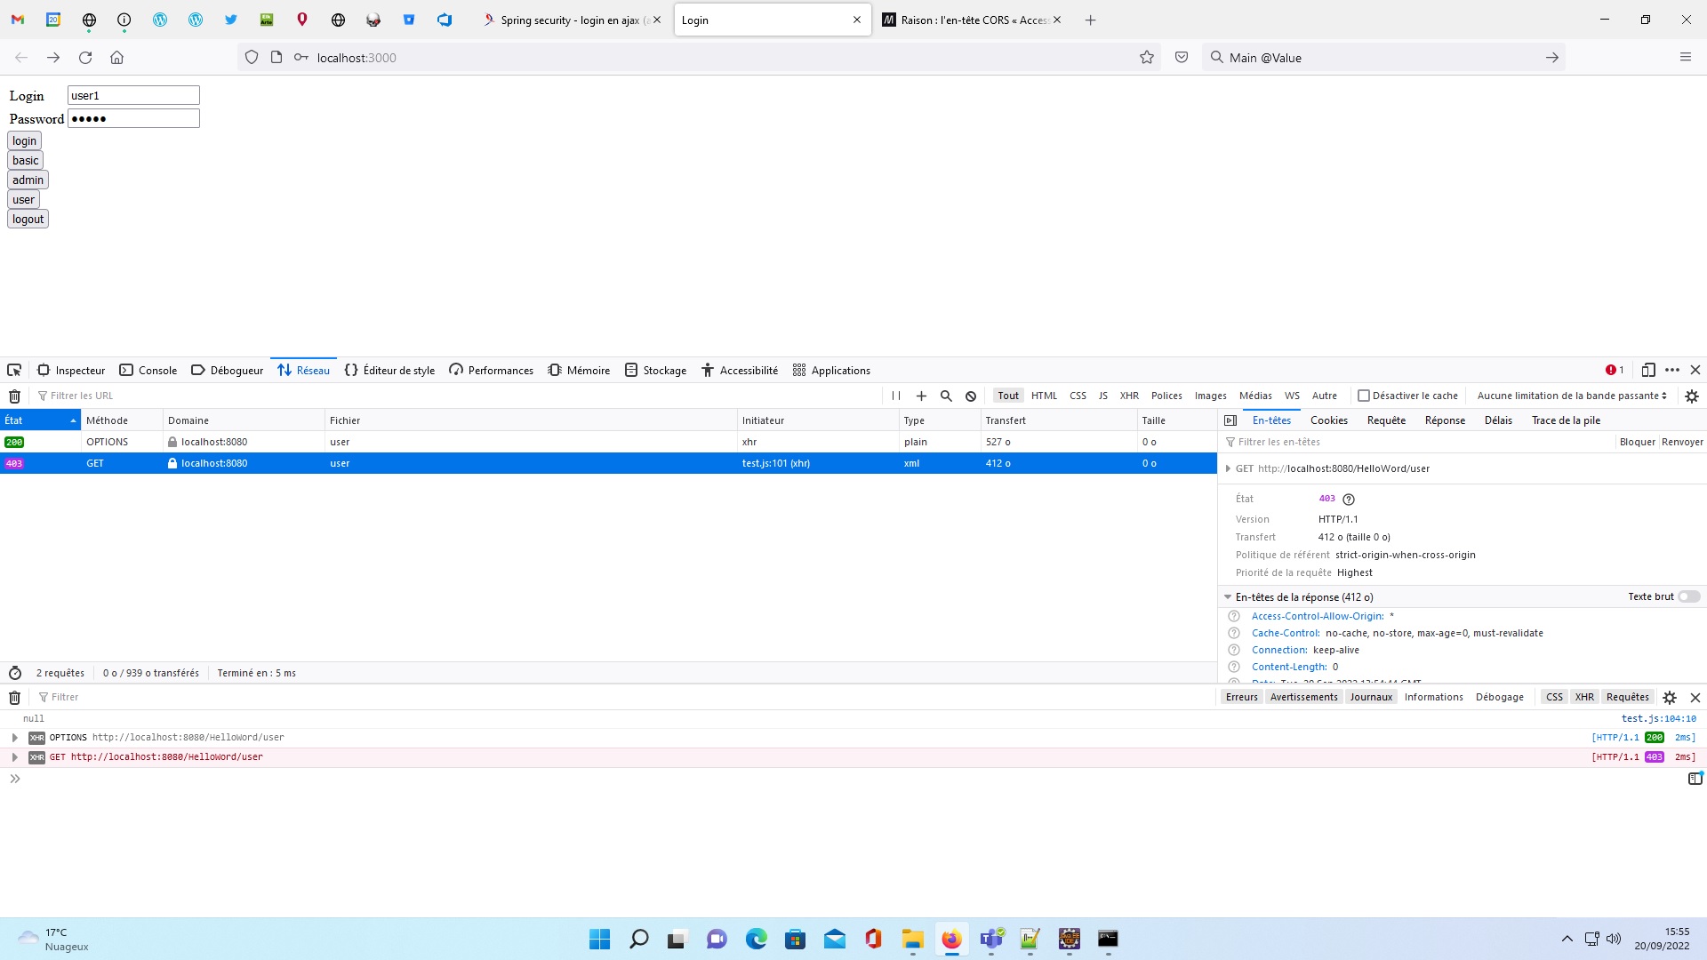Toggle the Texte brut switch for response headers
Image resolution: width=1707 pixels, height=960 pixels.
(x=1688, y=597)
